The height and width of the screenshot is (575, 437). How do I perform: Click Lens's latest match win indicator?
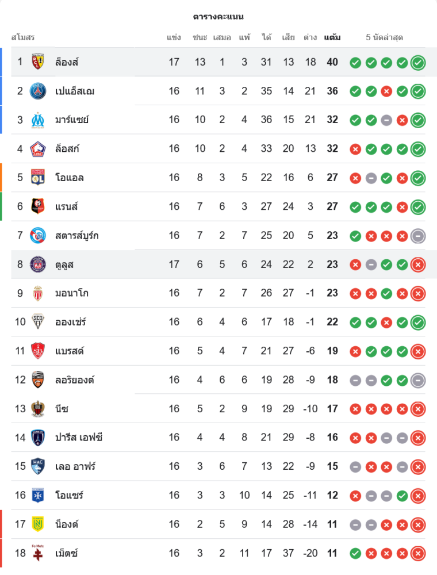(x=418, y=62)
